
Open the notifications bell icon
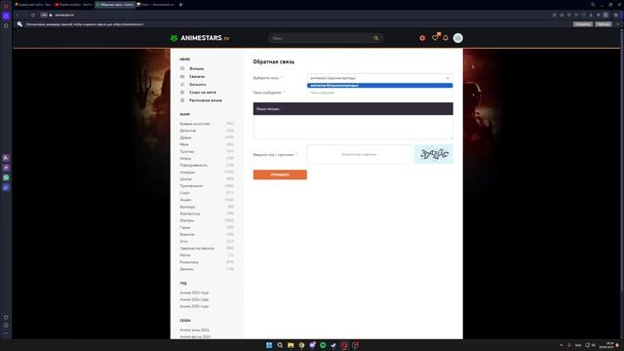[446, 38]
